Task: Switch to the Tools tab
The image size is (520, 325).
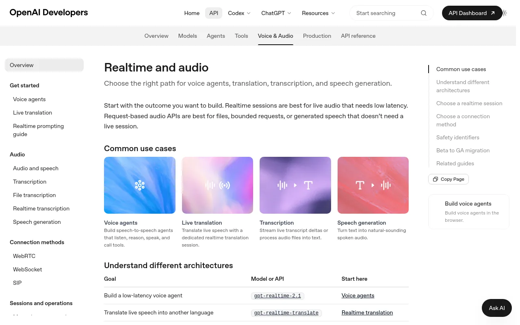Action: 241,36
